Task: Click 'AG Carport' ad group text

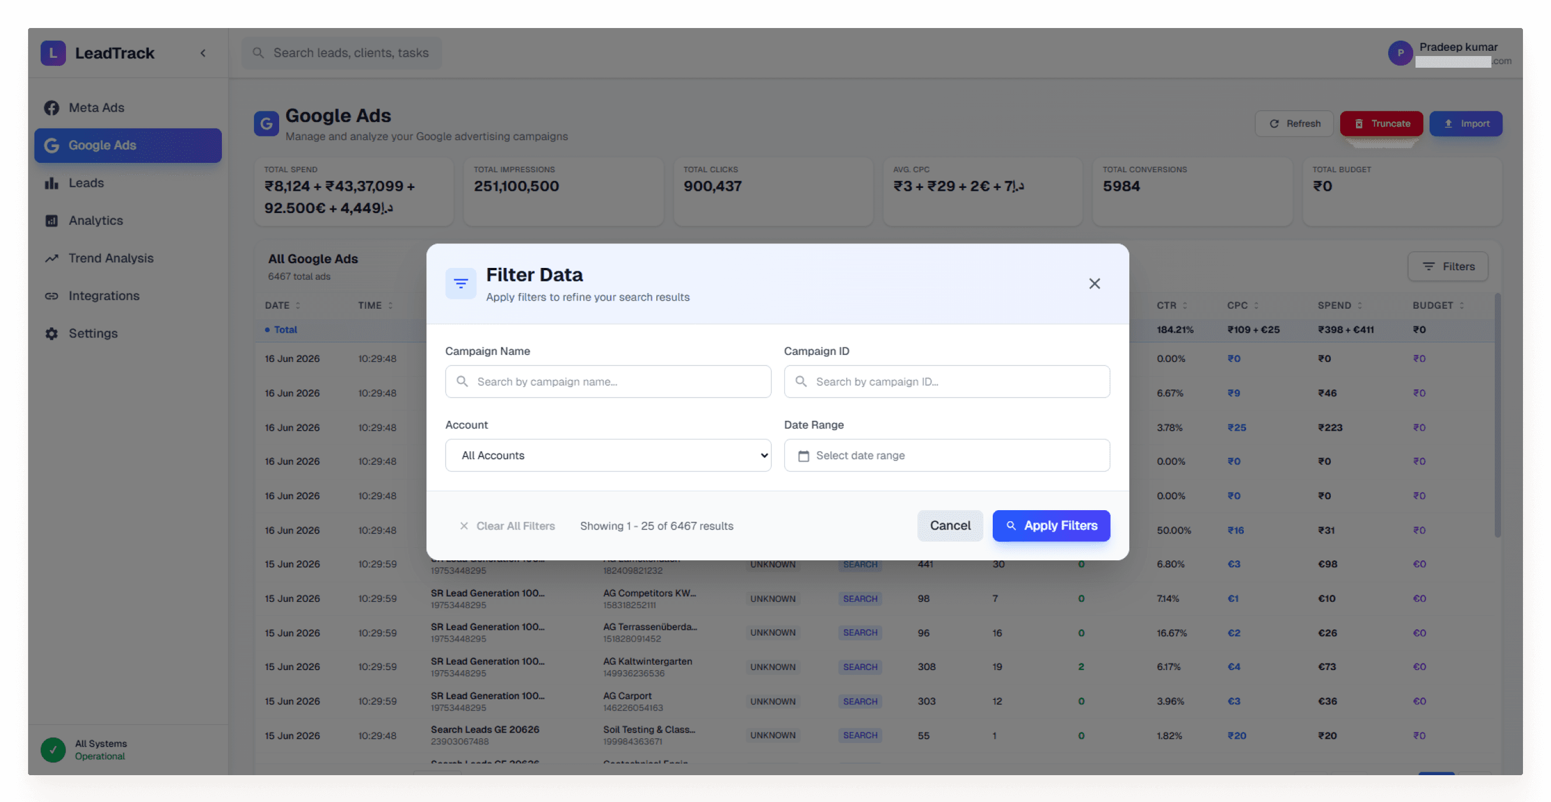Action: (627, 696)
